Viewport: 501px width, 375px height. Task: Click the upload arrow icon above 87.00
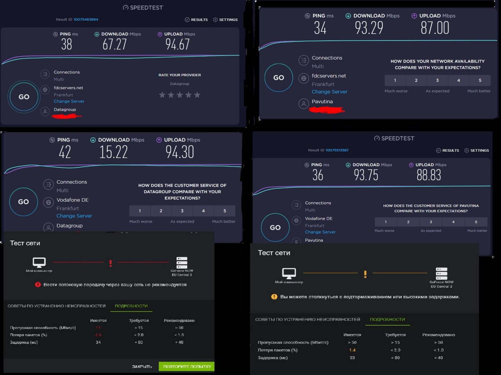414,16
